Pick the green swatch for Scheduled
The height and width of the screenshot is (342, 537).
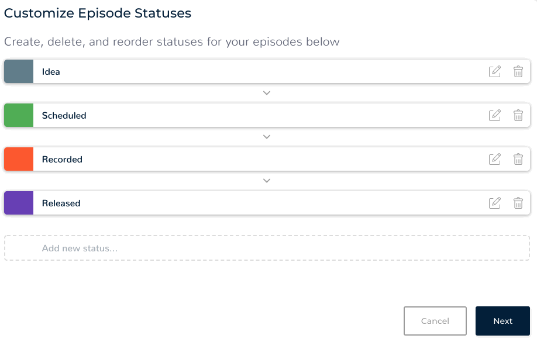click(x=19, y=115)
